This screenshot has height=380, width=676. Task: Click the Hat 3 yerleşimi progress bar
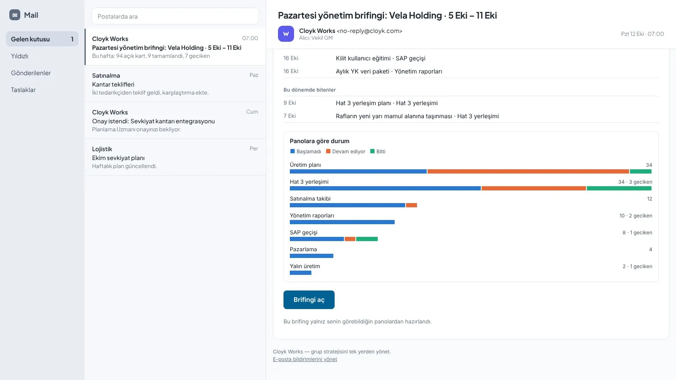pyautogui.click(x=471, y=188)
